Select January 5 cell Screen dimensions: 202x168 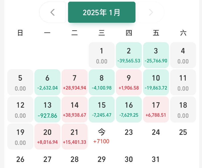click(x=20, y=82)
